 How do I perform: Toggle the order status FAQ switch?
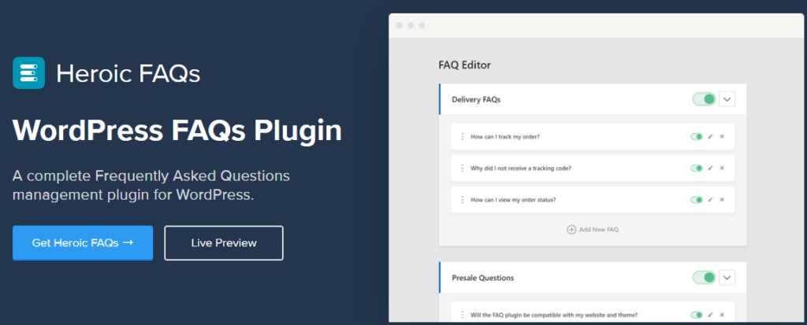pos(696,200)
